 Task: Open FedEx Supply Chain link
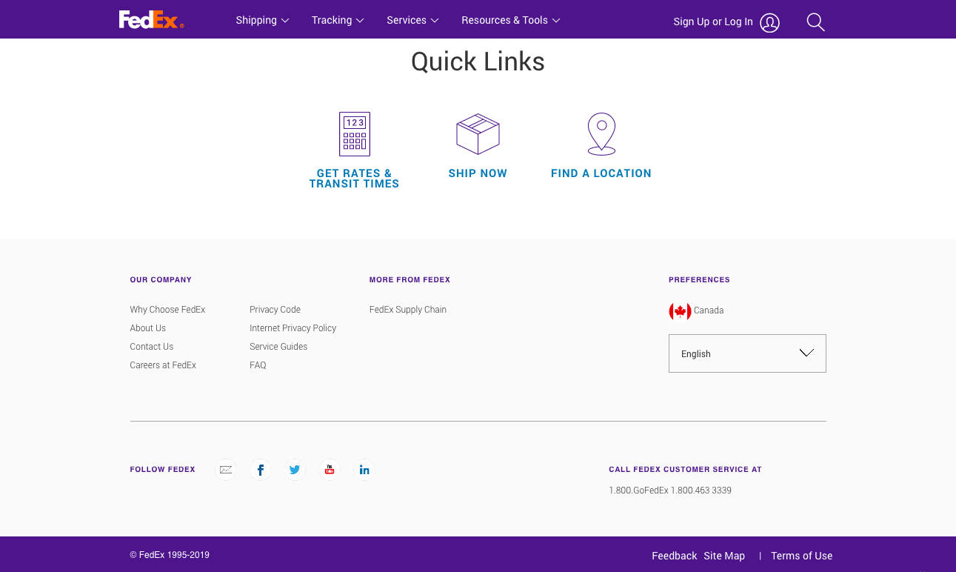(408, 310)
